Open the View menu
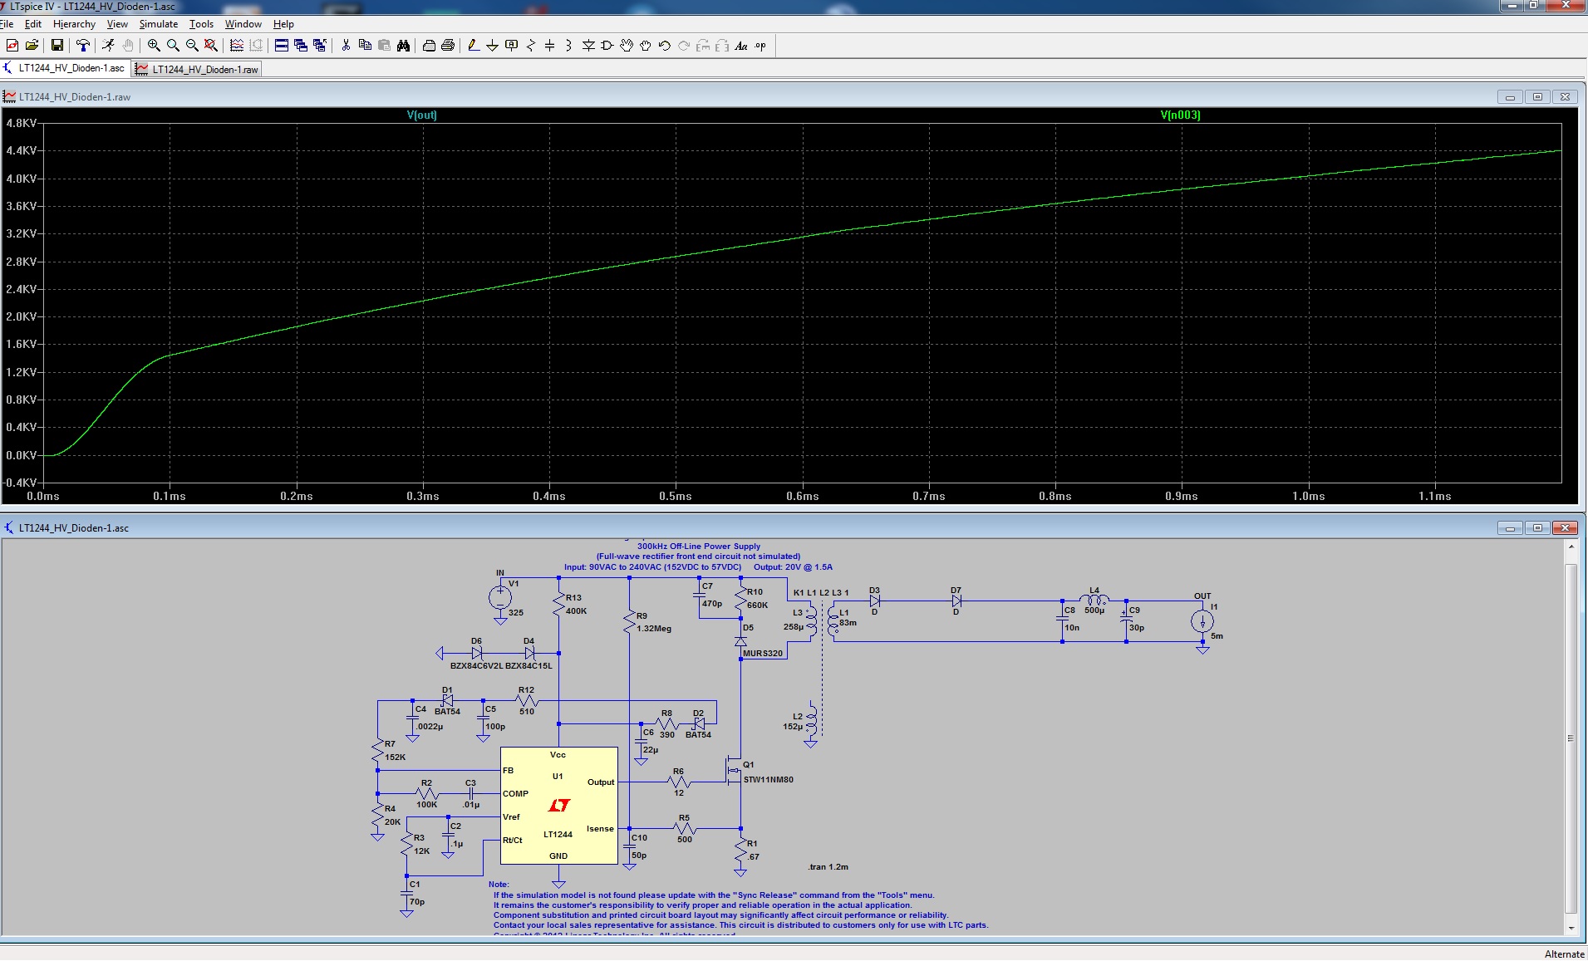The image size is (1588, 961). click(117, 24)
